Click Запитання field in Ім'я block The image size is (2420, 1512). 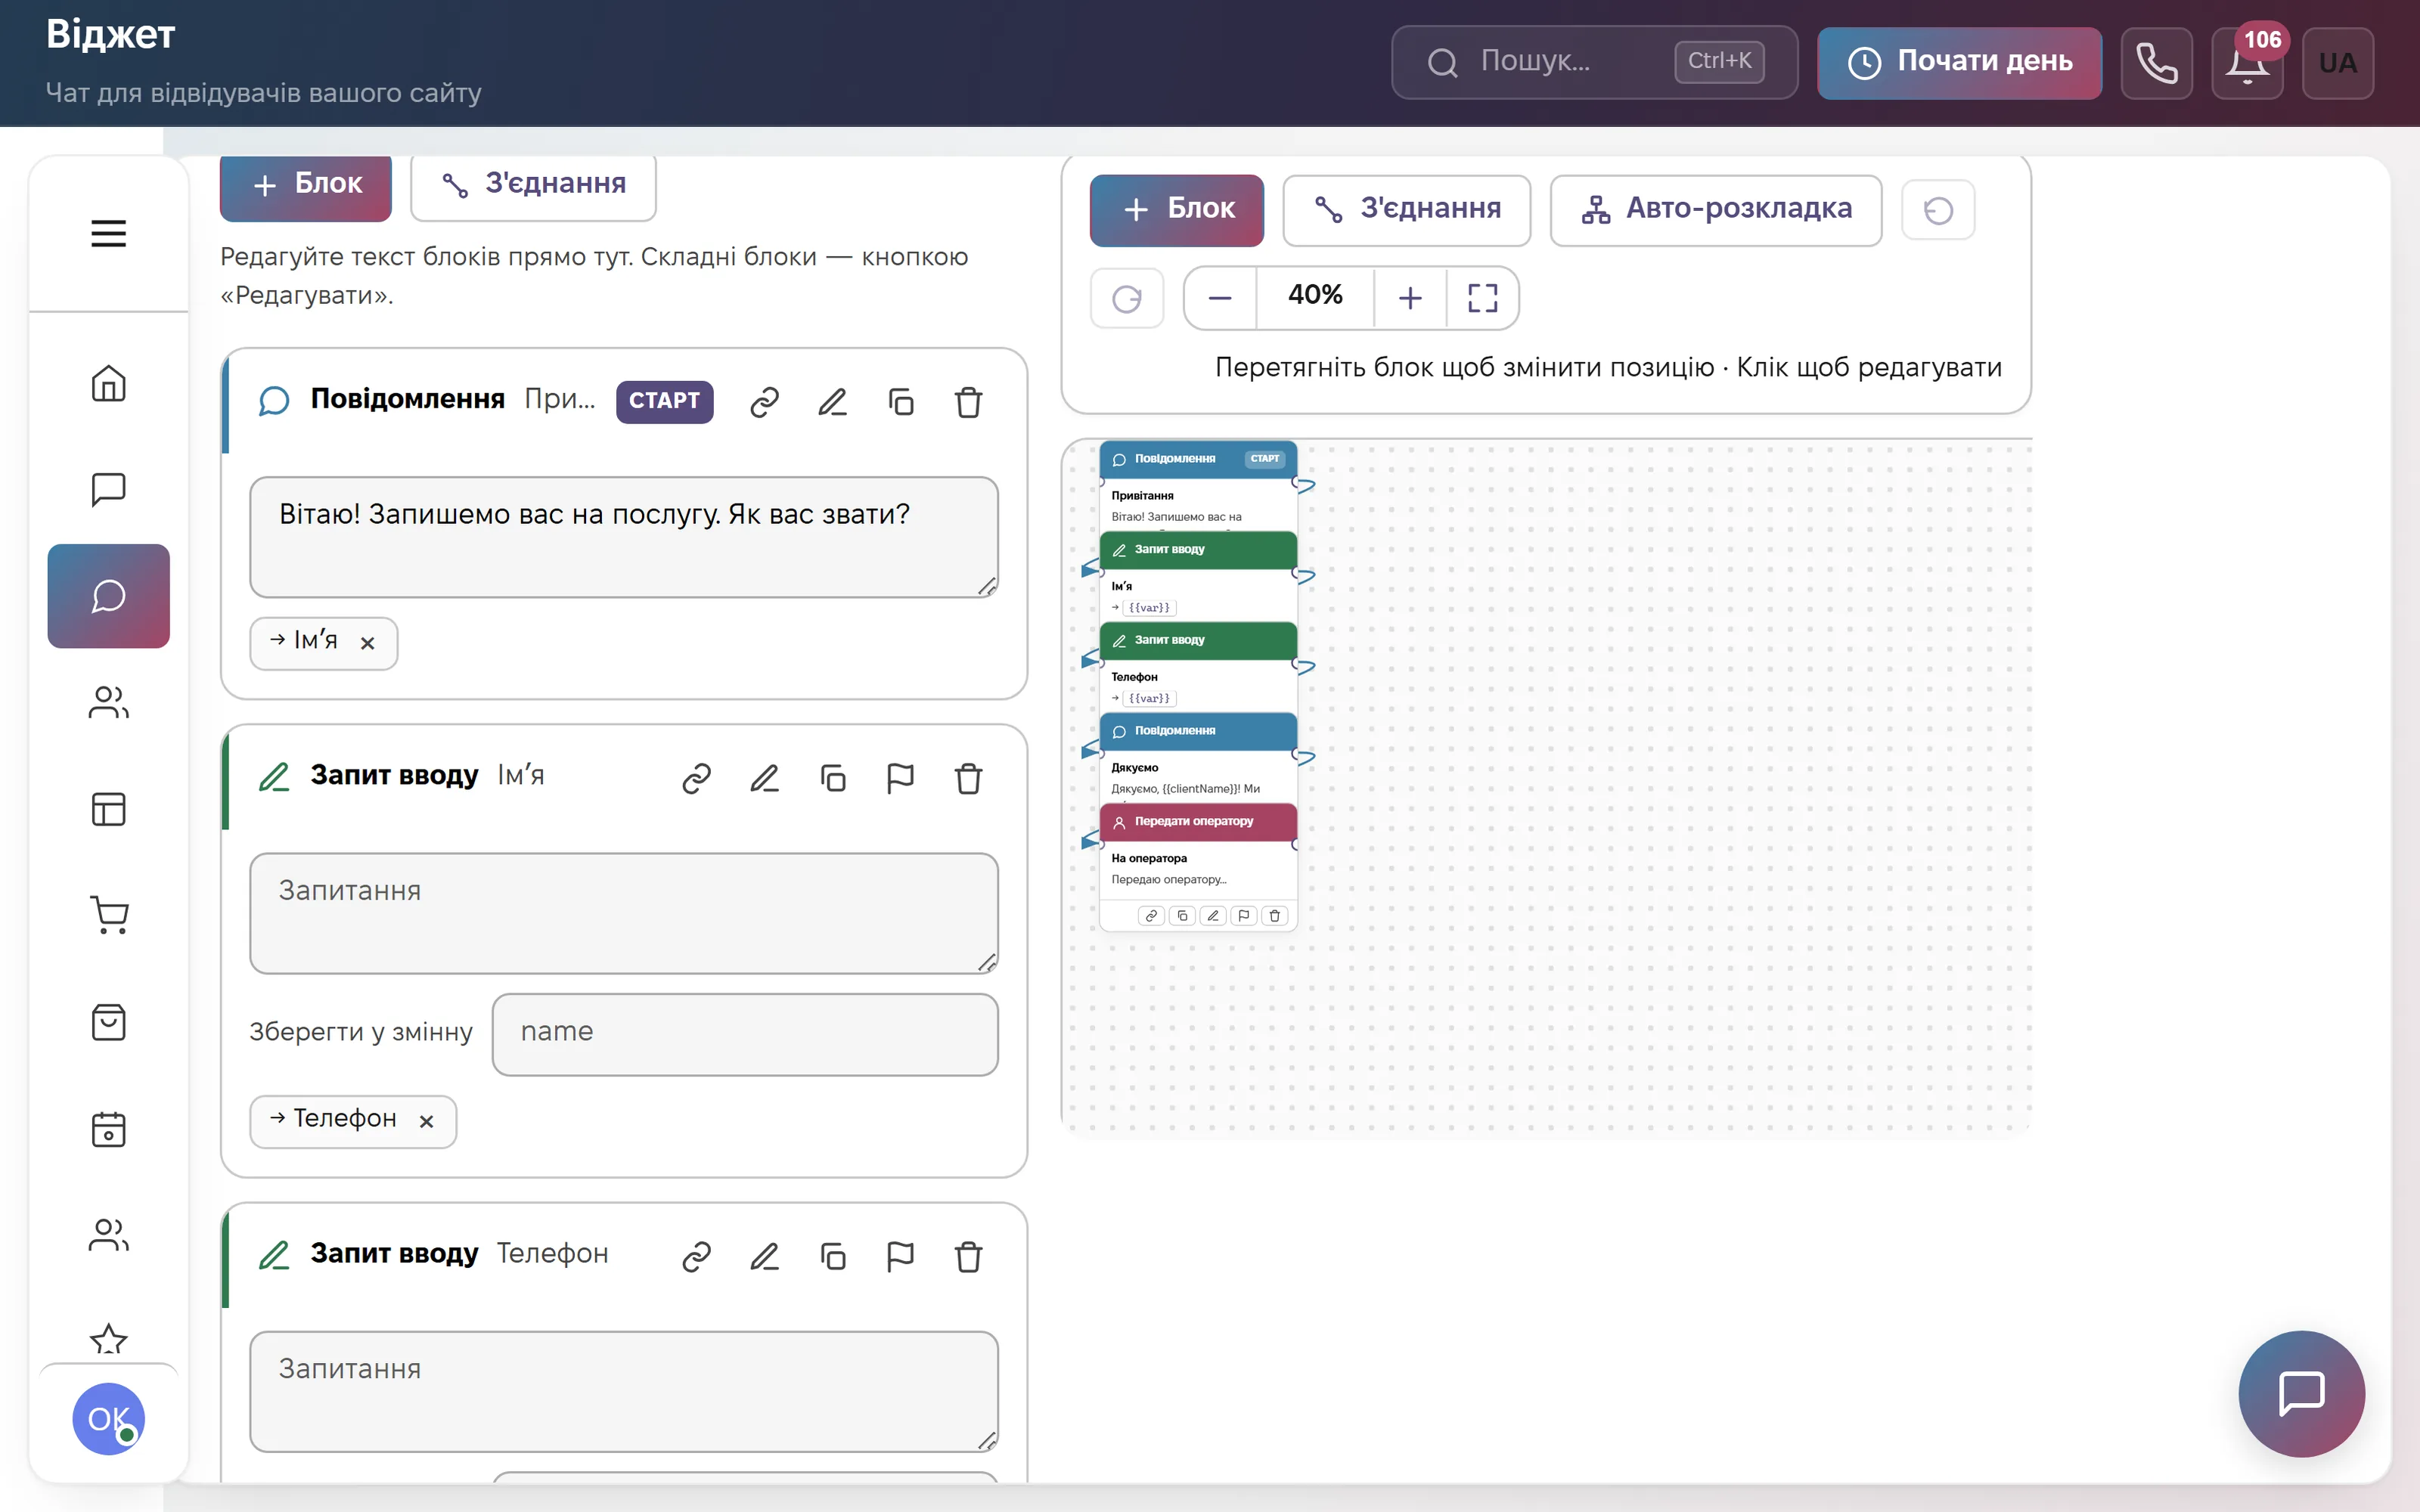coord(624,913)
